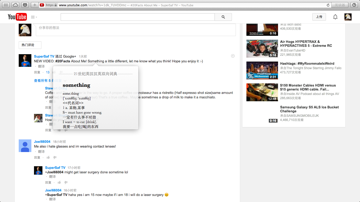This screenshot has height=202, width=360.
Task: Open Safari downloads clock icon
Action: (x=354, y=5)
